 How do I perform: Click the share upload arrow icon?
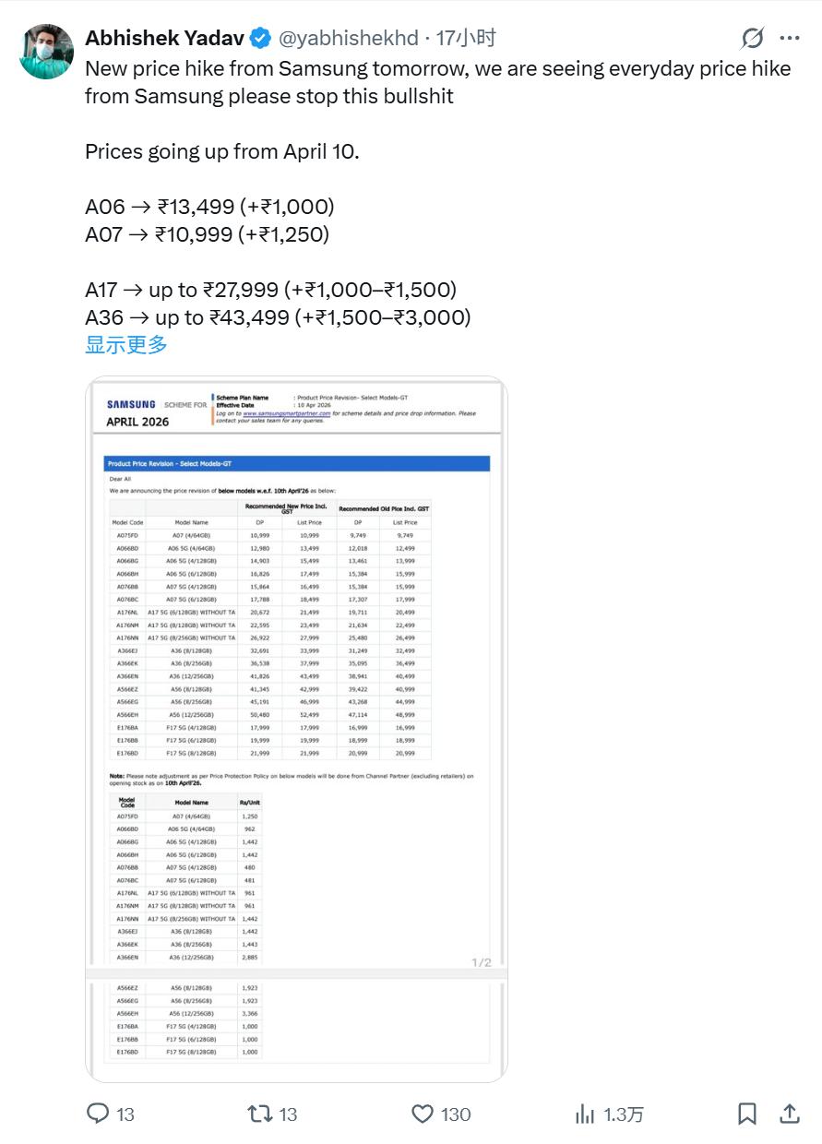(x=790, y=1114)
